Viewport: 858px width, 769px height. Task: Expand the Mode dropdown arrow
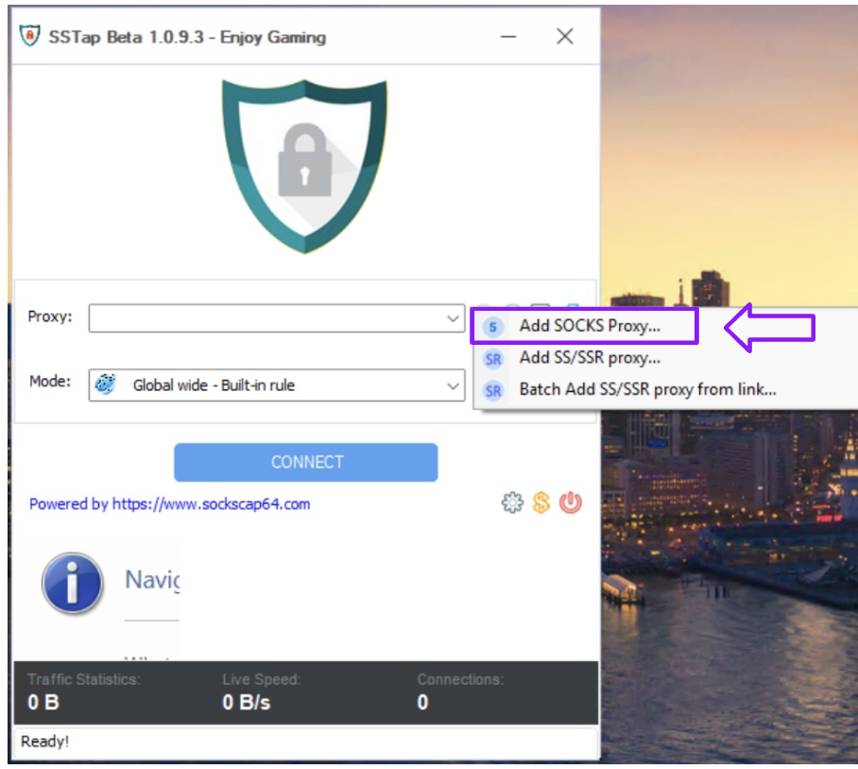point(453,385)
